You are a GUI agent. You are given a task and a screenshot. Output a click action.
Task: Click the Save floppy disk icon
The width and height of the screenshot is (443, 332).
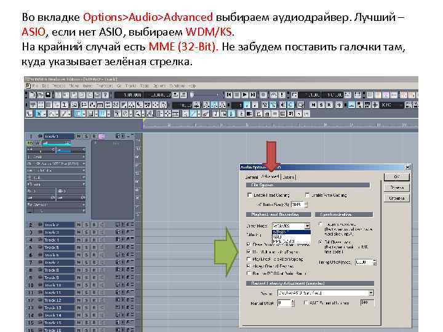[48, 95]
